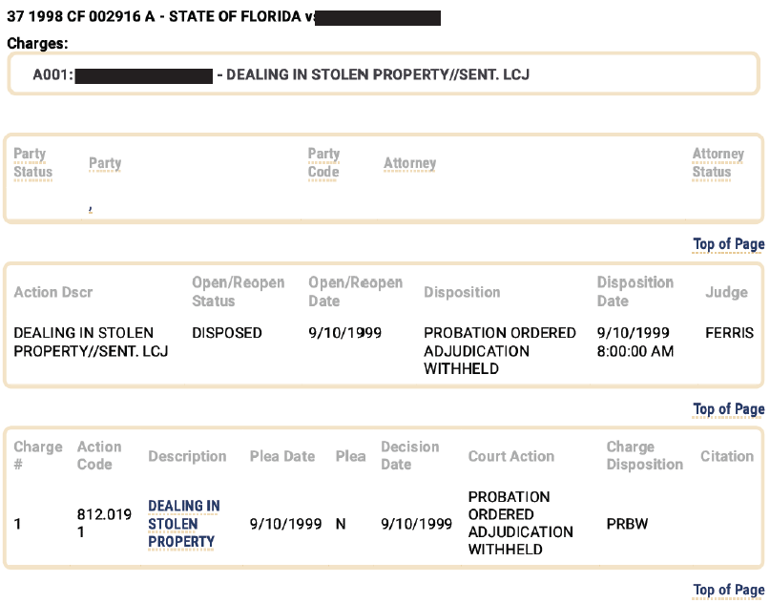This screenshot has height=603, width=770.
Task: Select the Charge Disposition column header
Action: (x=644, y=455)
